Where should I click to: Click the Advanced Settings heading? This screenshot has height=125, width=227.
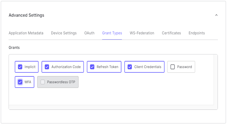(26, 15)
